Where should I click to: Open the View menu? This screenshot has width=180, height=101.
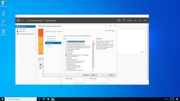[x=140, y=20]
